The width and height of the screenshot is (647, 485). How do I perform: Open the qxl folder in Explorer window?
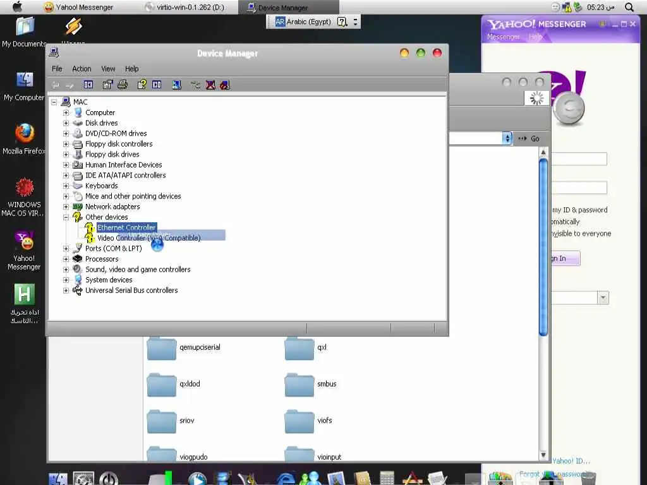[306, 348]
